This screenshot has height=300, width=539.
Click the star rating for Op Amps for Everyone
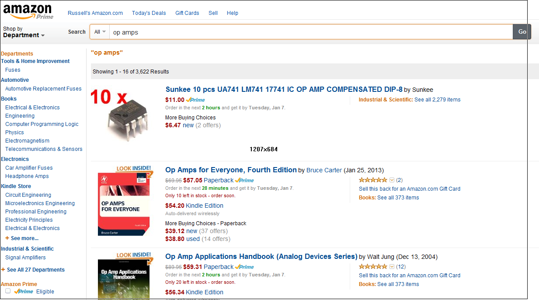tap(373, 180)
